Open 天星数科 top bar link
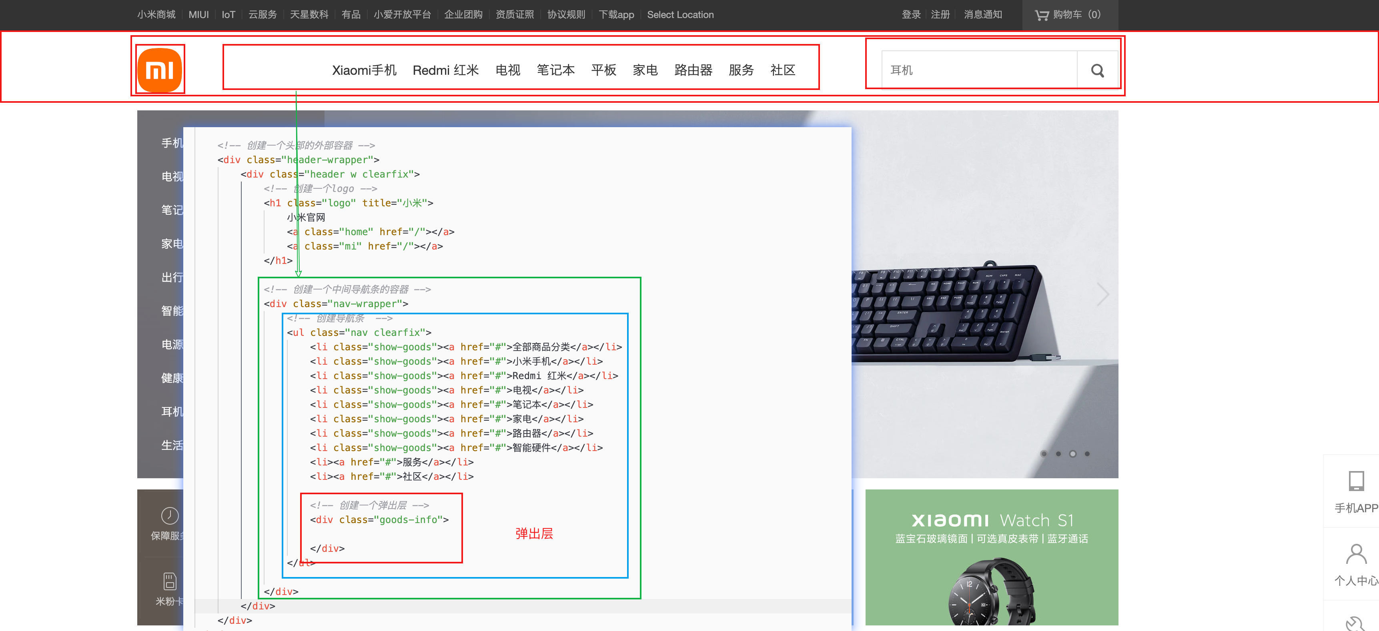Screen dimensions: 1379x631 click(x=309, y=14)
